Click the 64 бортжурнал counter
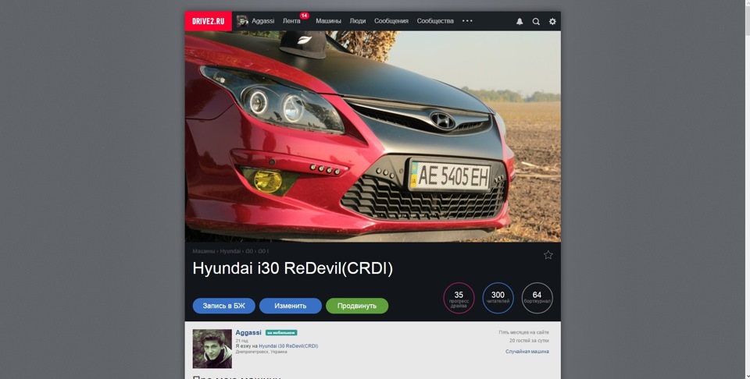 click(537, 299)
